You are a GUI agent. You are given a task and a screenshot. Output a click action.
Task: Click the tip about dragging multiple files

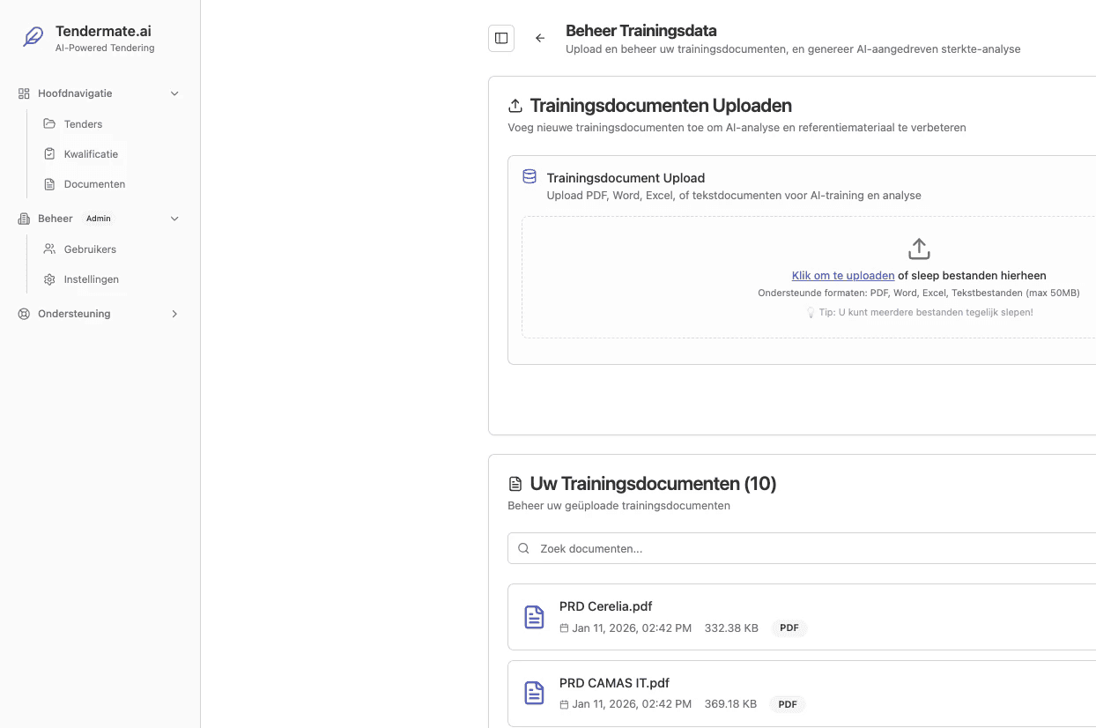tap(919, 312)
